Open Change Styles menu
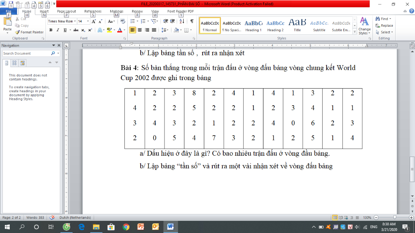The height and width of the screenshot is (233, 415). tap(364, 25)
